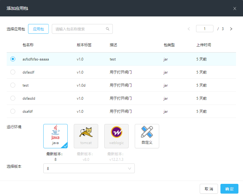This screenshot has width=243, height=196.
Task: Click the 确定 confirm button
Action: (x=229, y=189)
